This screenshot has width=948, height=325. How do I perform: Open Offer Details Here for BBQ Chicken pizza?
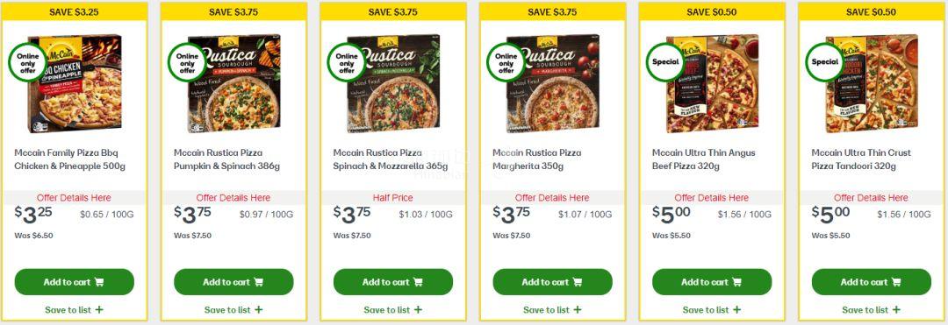(74, 198)
